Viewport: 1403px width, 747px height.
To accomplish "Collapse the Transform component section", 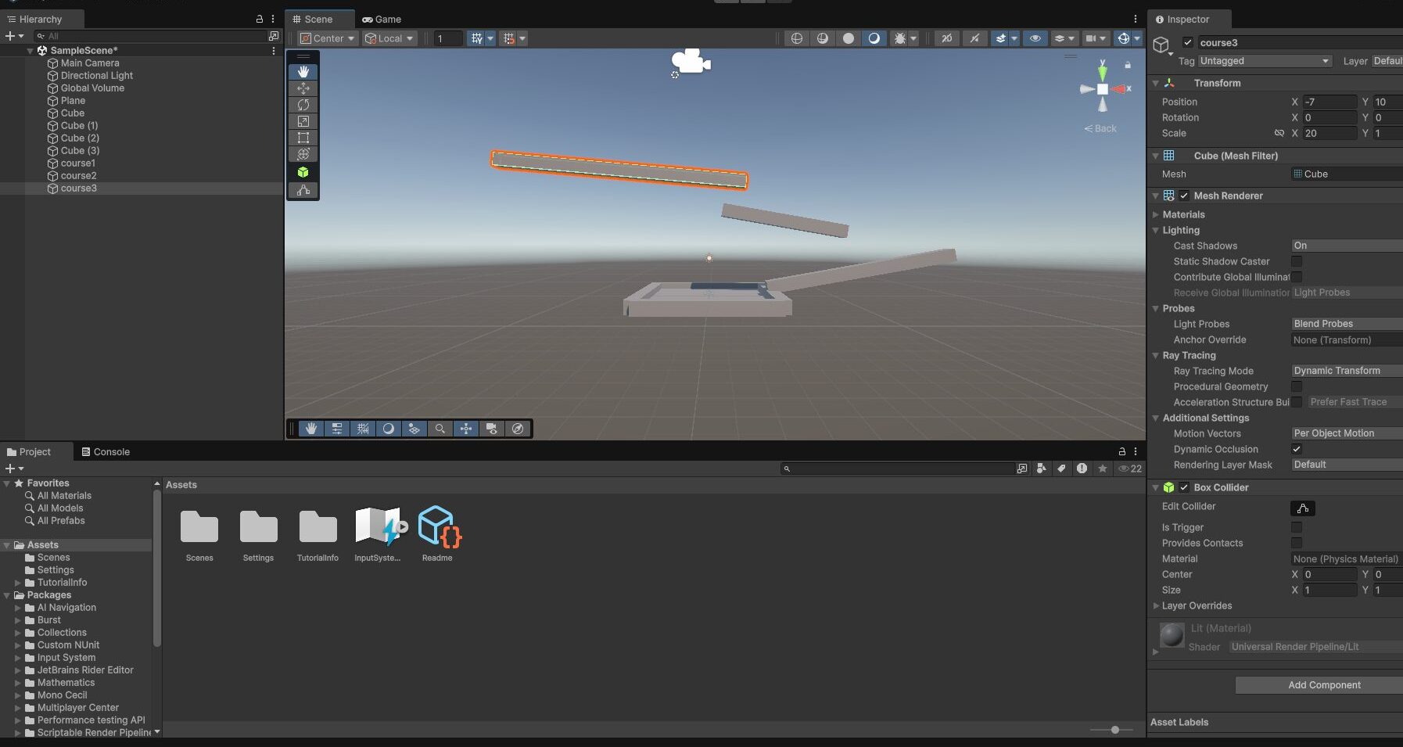I will tap(1156, 83).
